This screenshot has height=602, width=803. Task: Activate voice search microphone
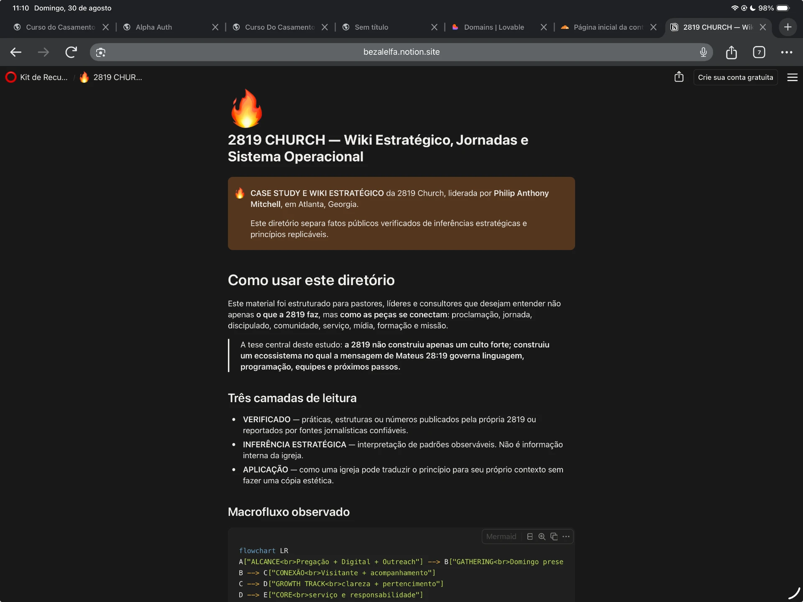tap(703, 52)
